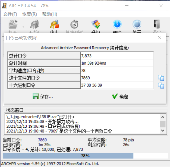Click the Benchmark stopwatch icon
The height and width of the screenshot is (167, 170).
click(x=74, y=24)
